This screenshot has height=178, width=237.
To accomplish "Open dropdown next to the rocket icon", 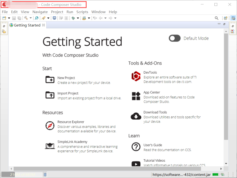I will click(48, 18).
